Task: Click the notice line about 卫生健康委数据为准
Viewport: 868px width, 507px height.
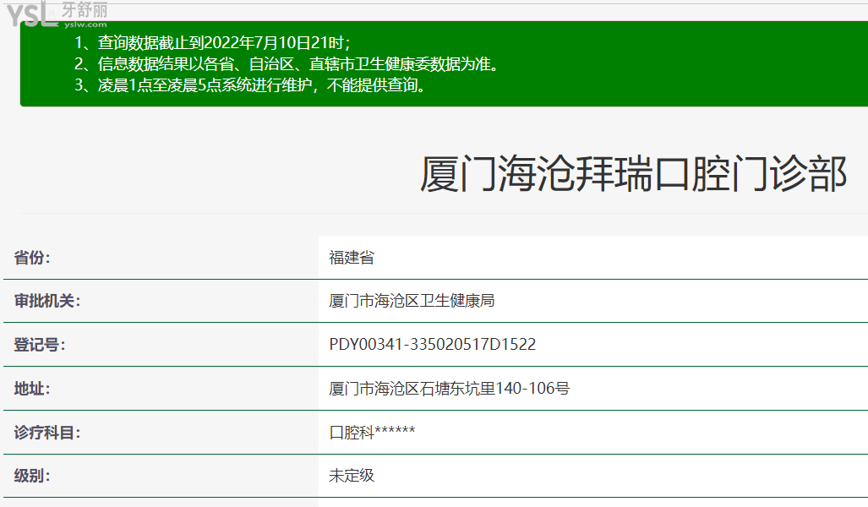Action: pyautogui.click(x=287, y=64)
